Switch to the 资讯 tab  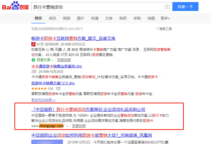[x=52, y=18]
